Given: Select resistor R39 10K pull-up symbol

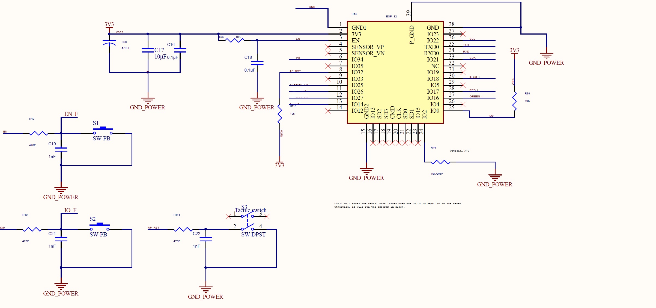Looking at the screenshot, I should point(514,101).
